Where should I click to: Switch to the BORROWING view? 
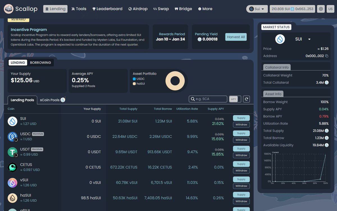click(x=40, y=62)
